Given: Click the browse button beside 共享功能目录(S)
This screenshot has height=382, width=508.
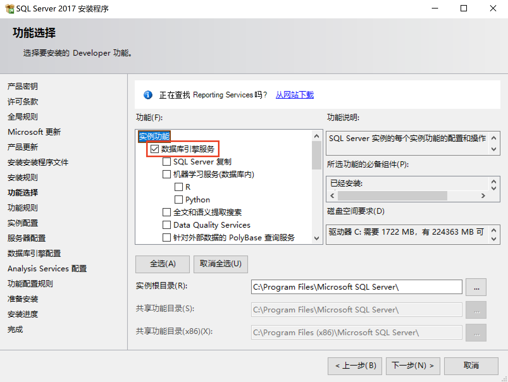Looking at the screenshot, I should [x=476, y=310].
